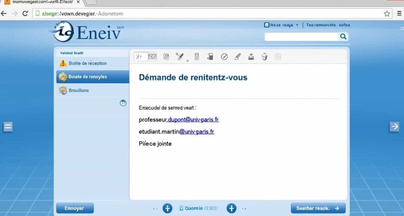Click the hamburger menu button on left edge
The height and width of the screenshot is (216, 404).
(8, 127)
